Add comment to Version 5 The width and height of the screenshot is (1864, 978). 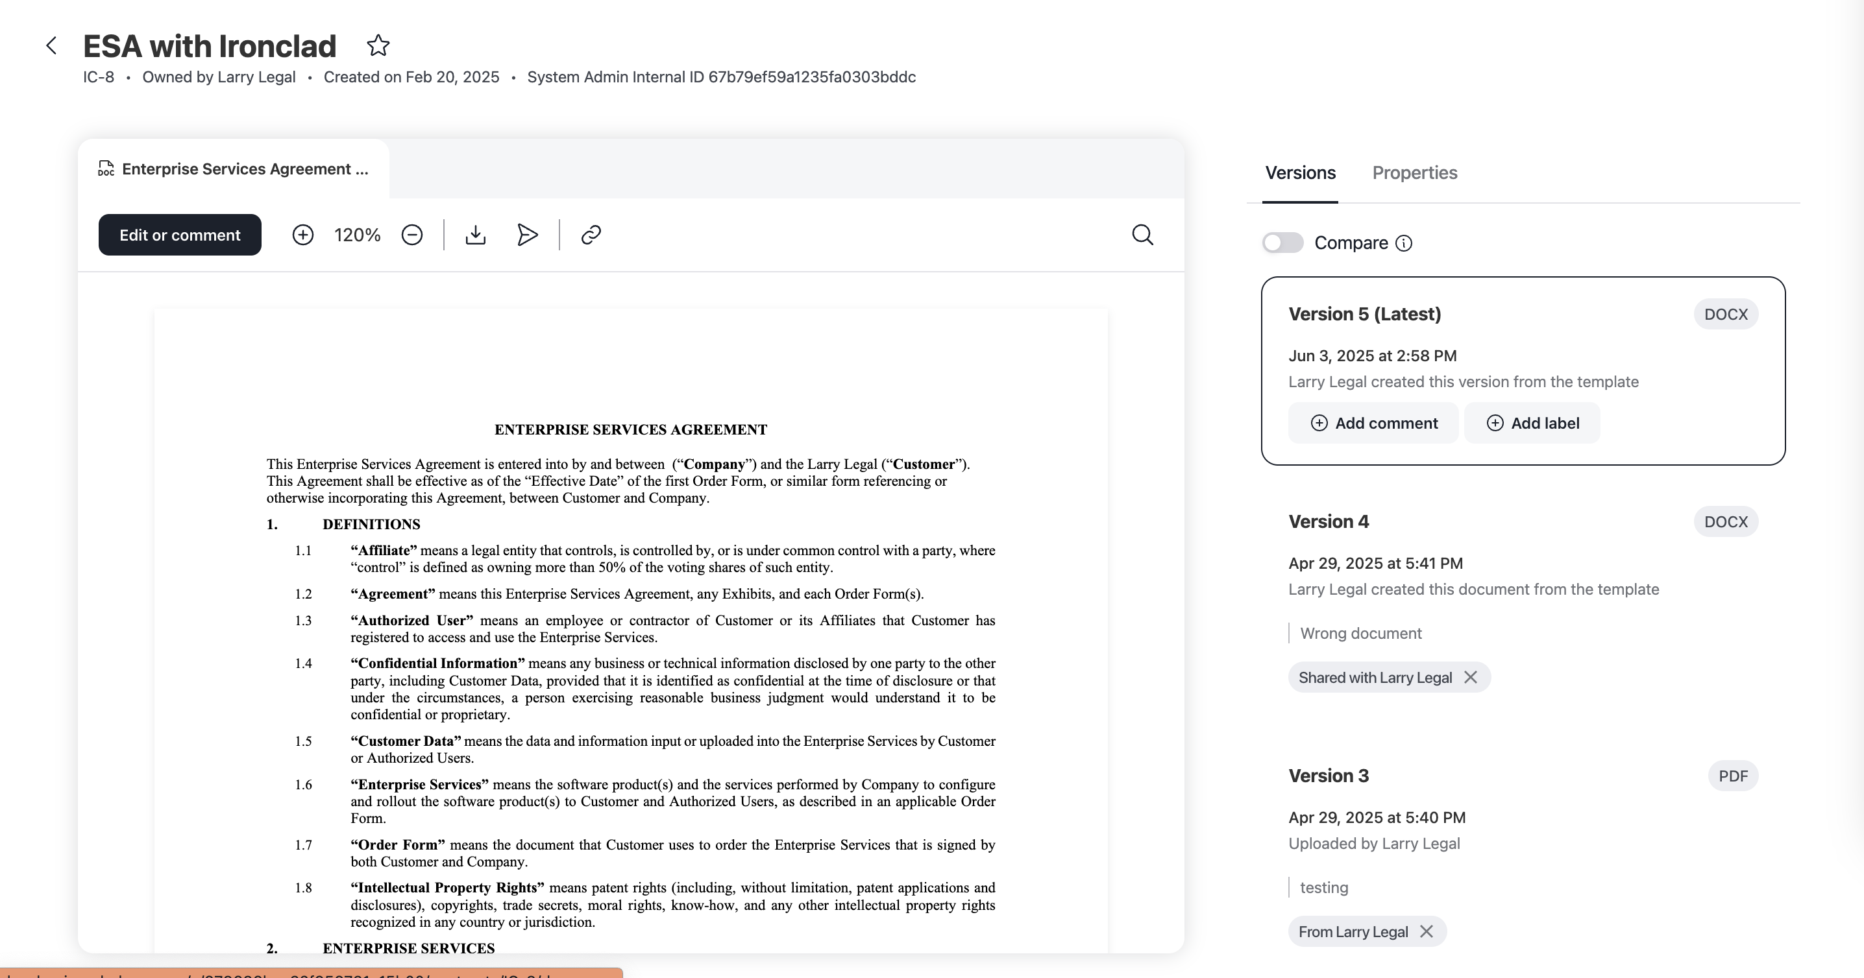tap(1373, 423)
